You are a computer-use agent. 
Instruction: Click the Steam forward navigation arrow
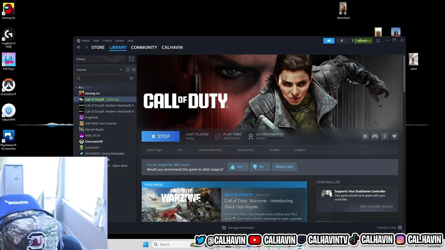(x=86, y=47)
